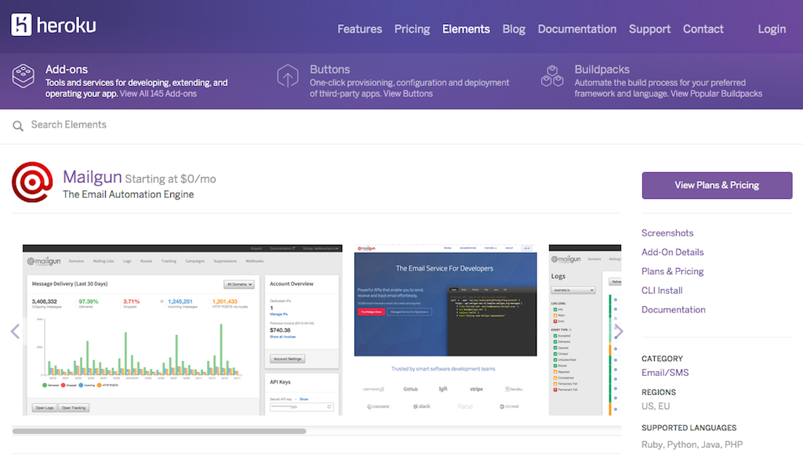This screenshot has height=458, width=803.
Task: Open the Email Service For Developers screenshot
Action: pyautogui.click(x=445, y=330)
